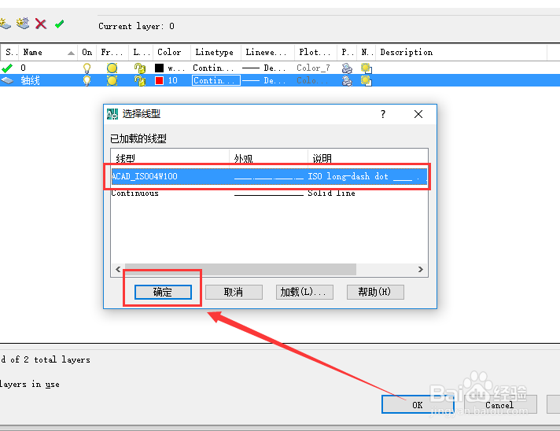Click the green check Set Current icon
Screen dimensions: 560x431
[x=59, y=24]
